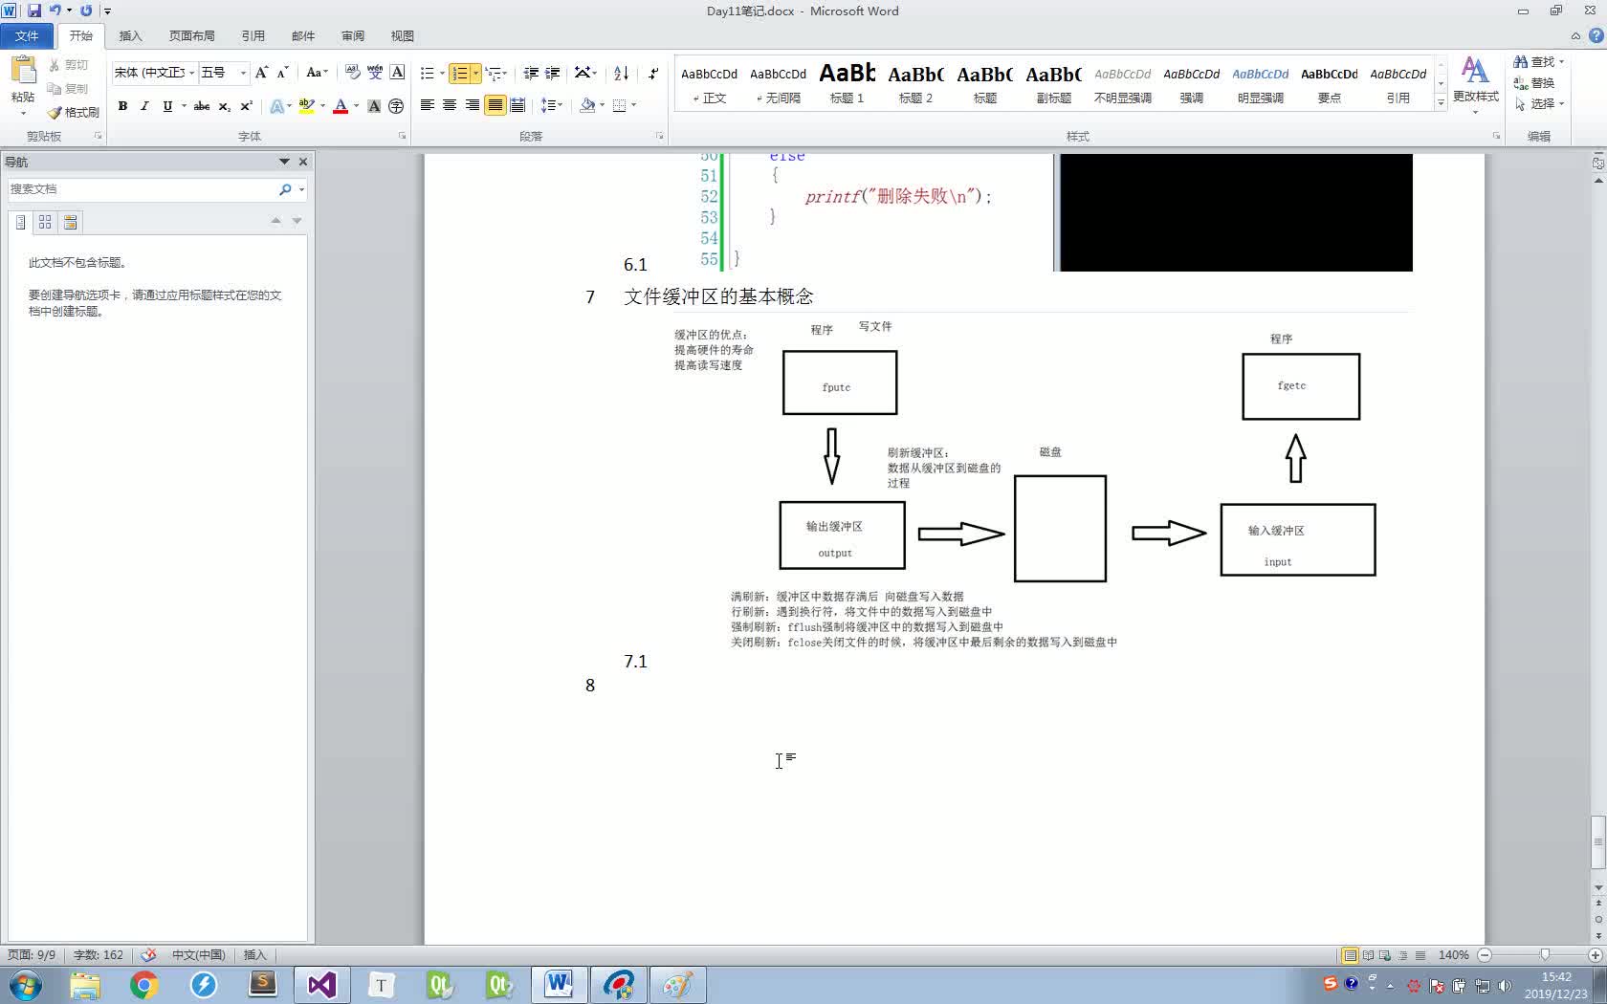This screenshot has height=1004, width=1607.
Task: Click the zoom slider handle
Action: (1544, 954)
